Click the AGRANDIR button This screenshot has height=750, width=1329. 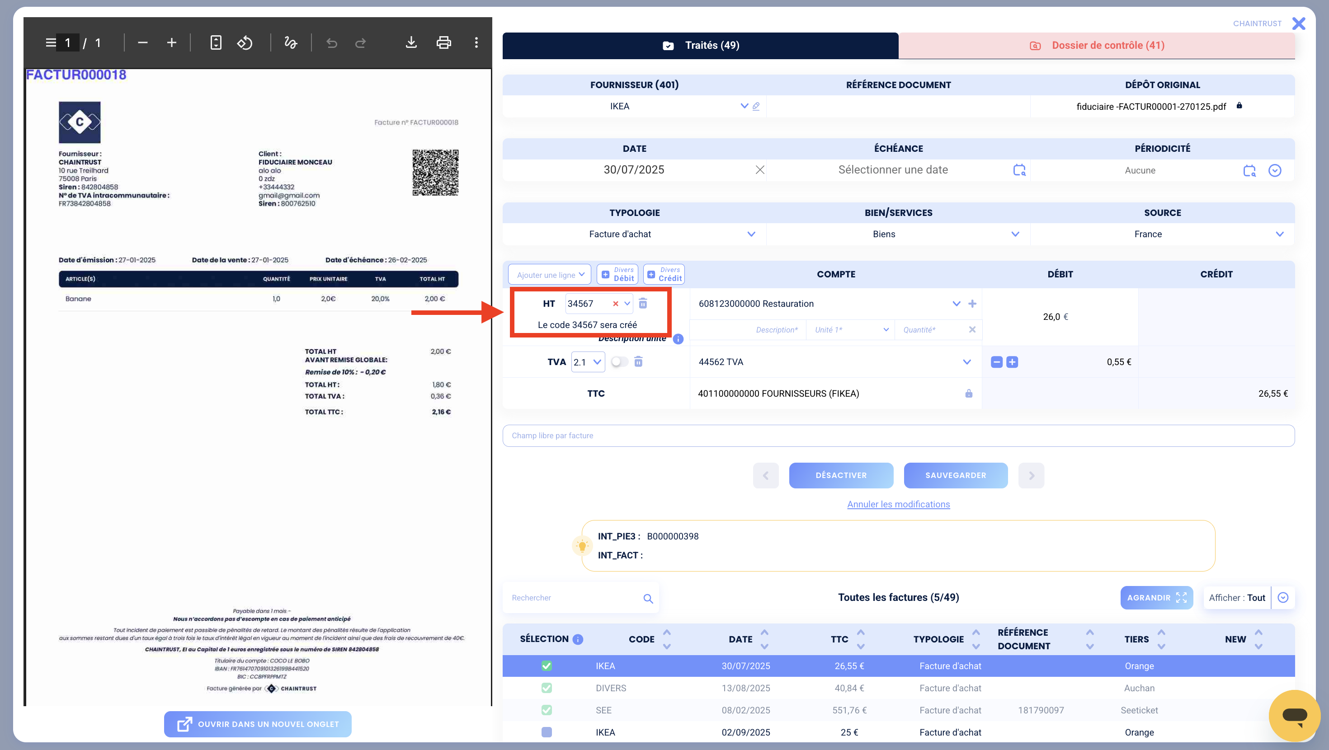(x=1156, y=598)
